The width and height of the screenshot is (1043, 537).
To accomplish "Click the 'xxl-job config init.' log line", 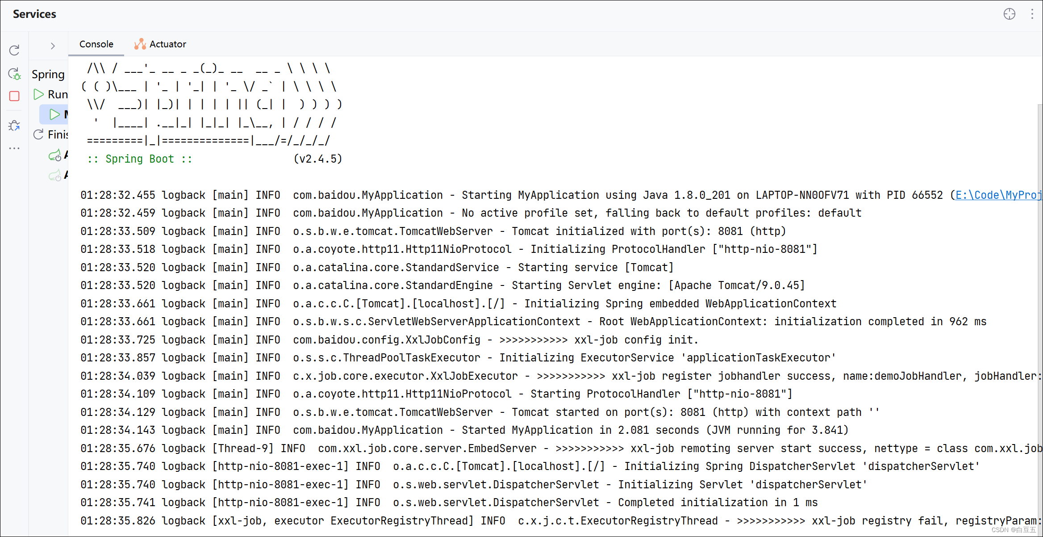I will [x=389, y=340].
